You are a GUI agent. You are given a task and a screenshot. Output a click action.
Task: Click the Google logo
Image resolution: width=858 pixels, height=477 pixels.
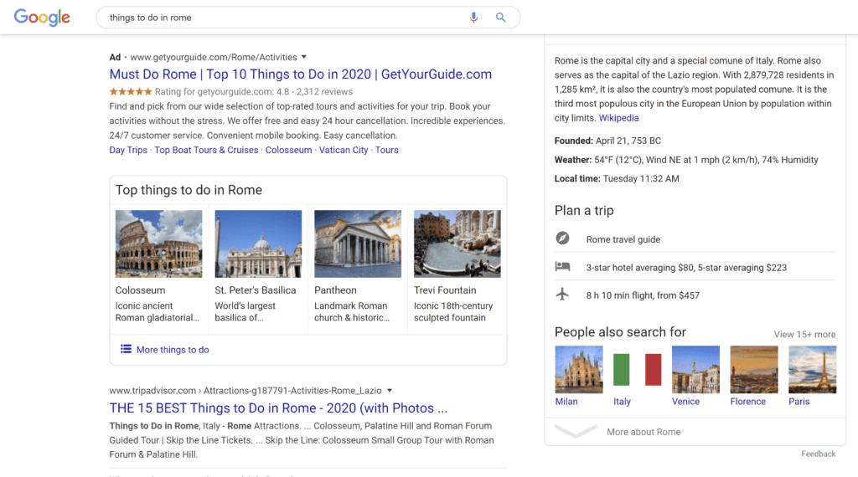(42, 18)
